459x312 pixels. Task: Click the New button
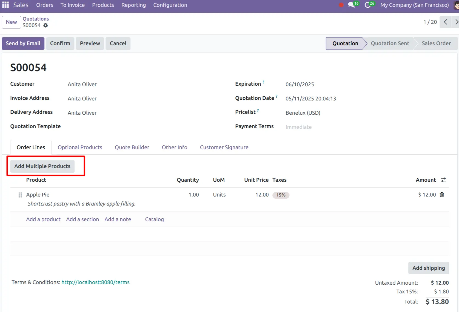click(12, 22)
